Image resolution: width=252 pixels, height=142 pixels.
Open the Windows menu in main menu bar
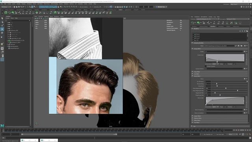pos(29,4)
